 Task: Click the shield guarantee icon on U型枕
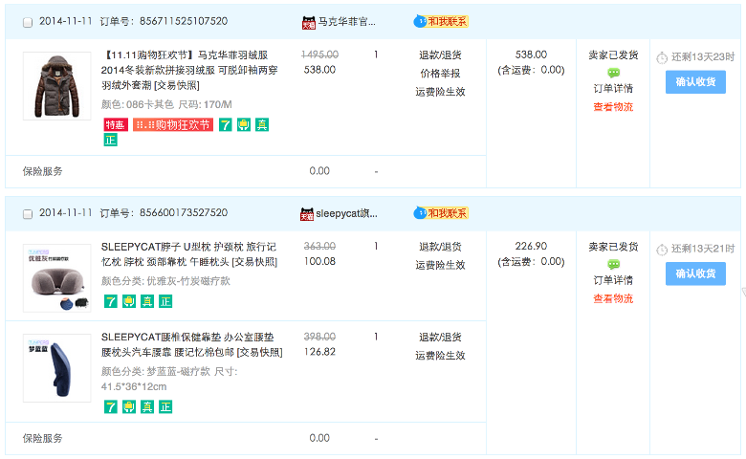(x=129, y=301)
